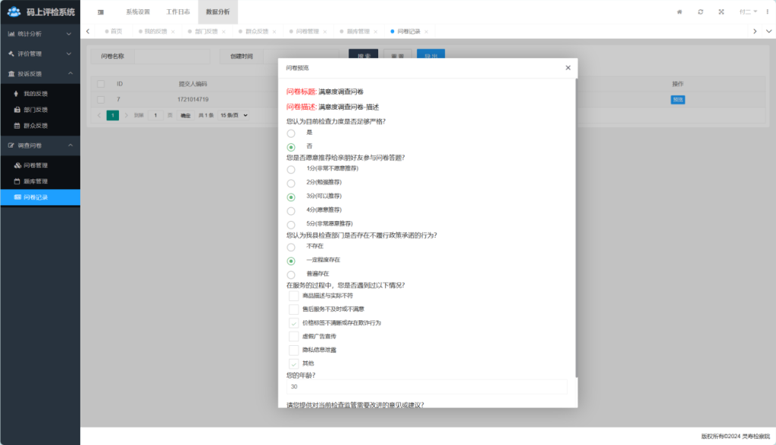Switch to the 题库管理 page tab
776x445 pixels.
(358, 32)
